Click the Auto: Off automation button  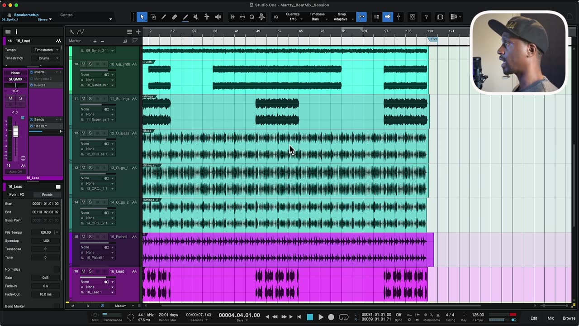15,172
